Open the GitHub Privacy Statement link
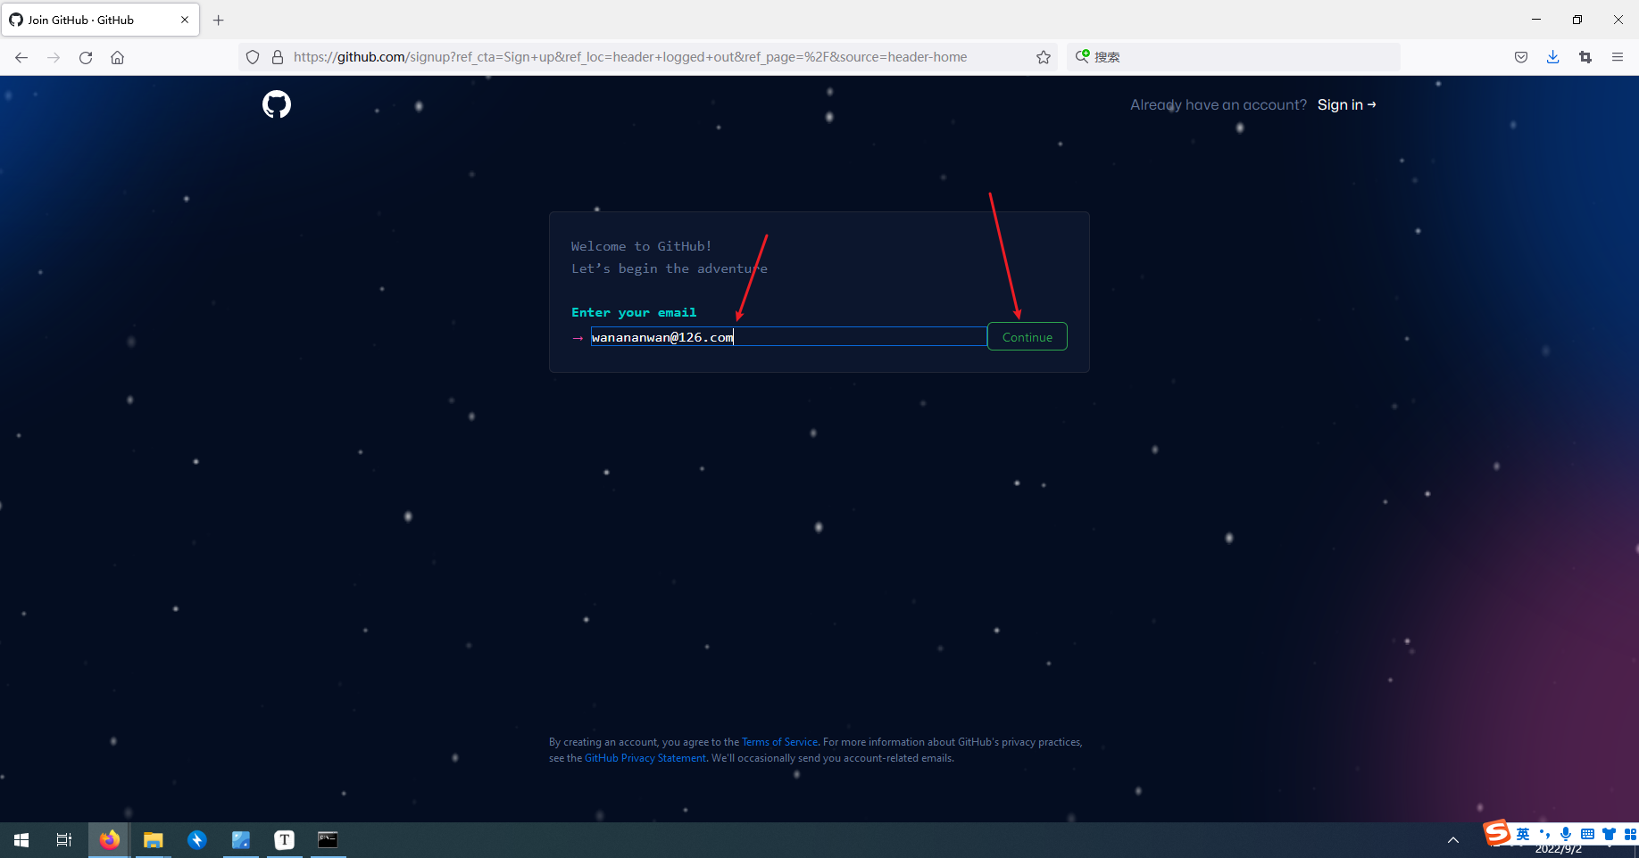This screenshot has width=1639, height=858. point(645,758)
